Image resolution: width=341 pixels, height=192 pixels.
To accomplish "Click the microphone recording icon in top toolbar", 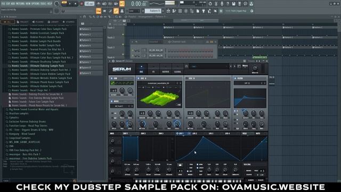I will 222,4.
